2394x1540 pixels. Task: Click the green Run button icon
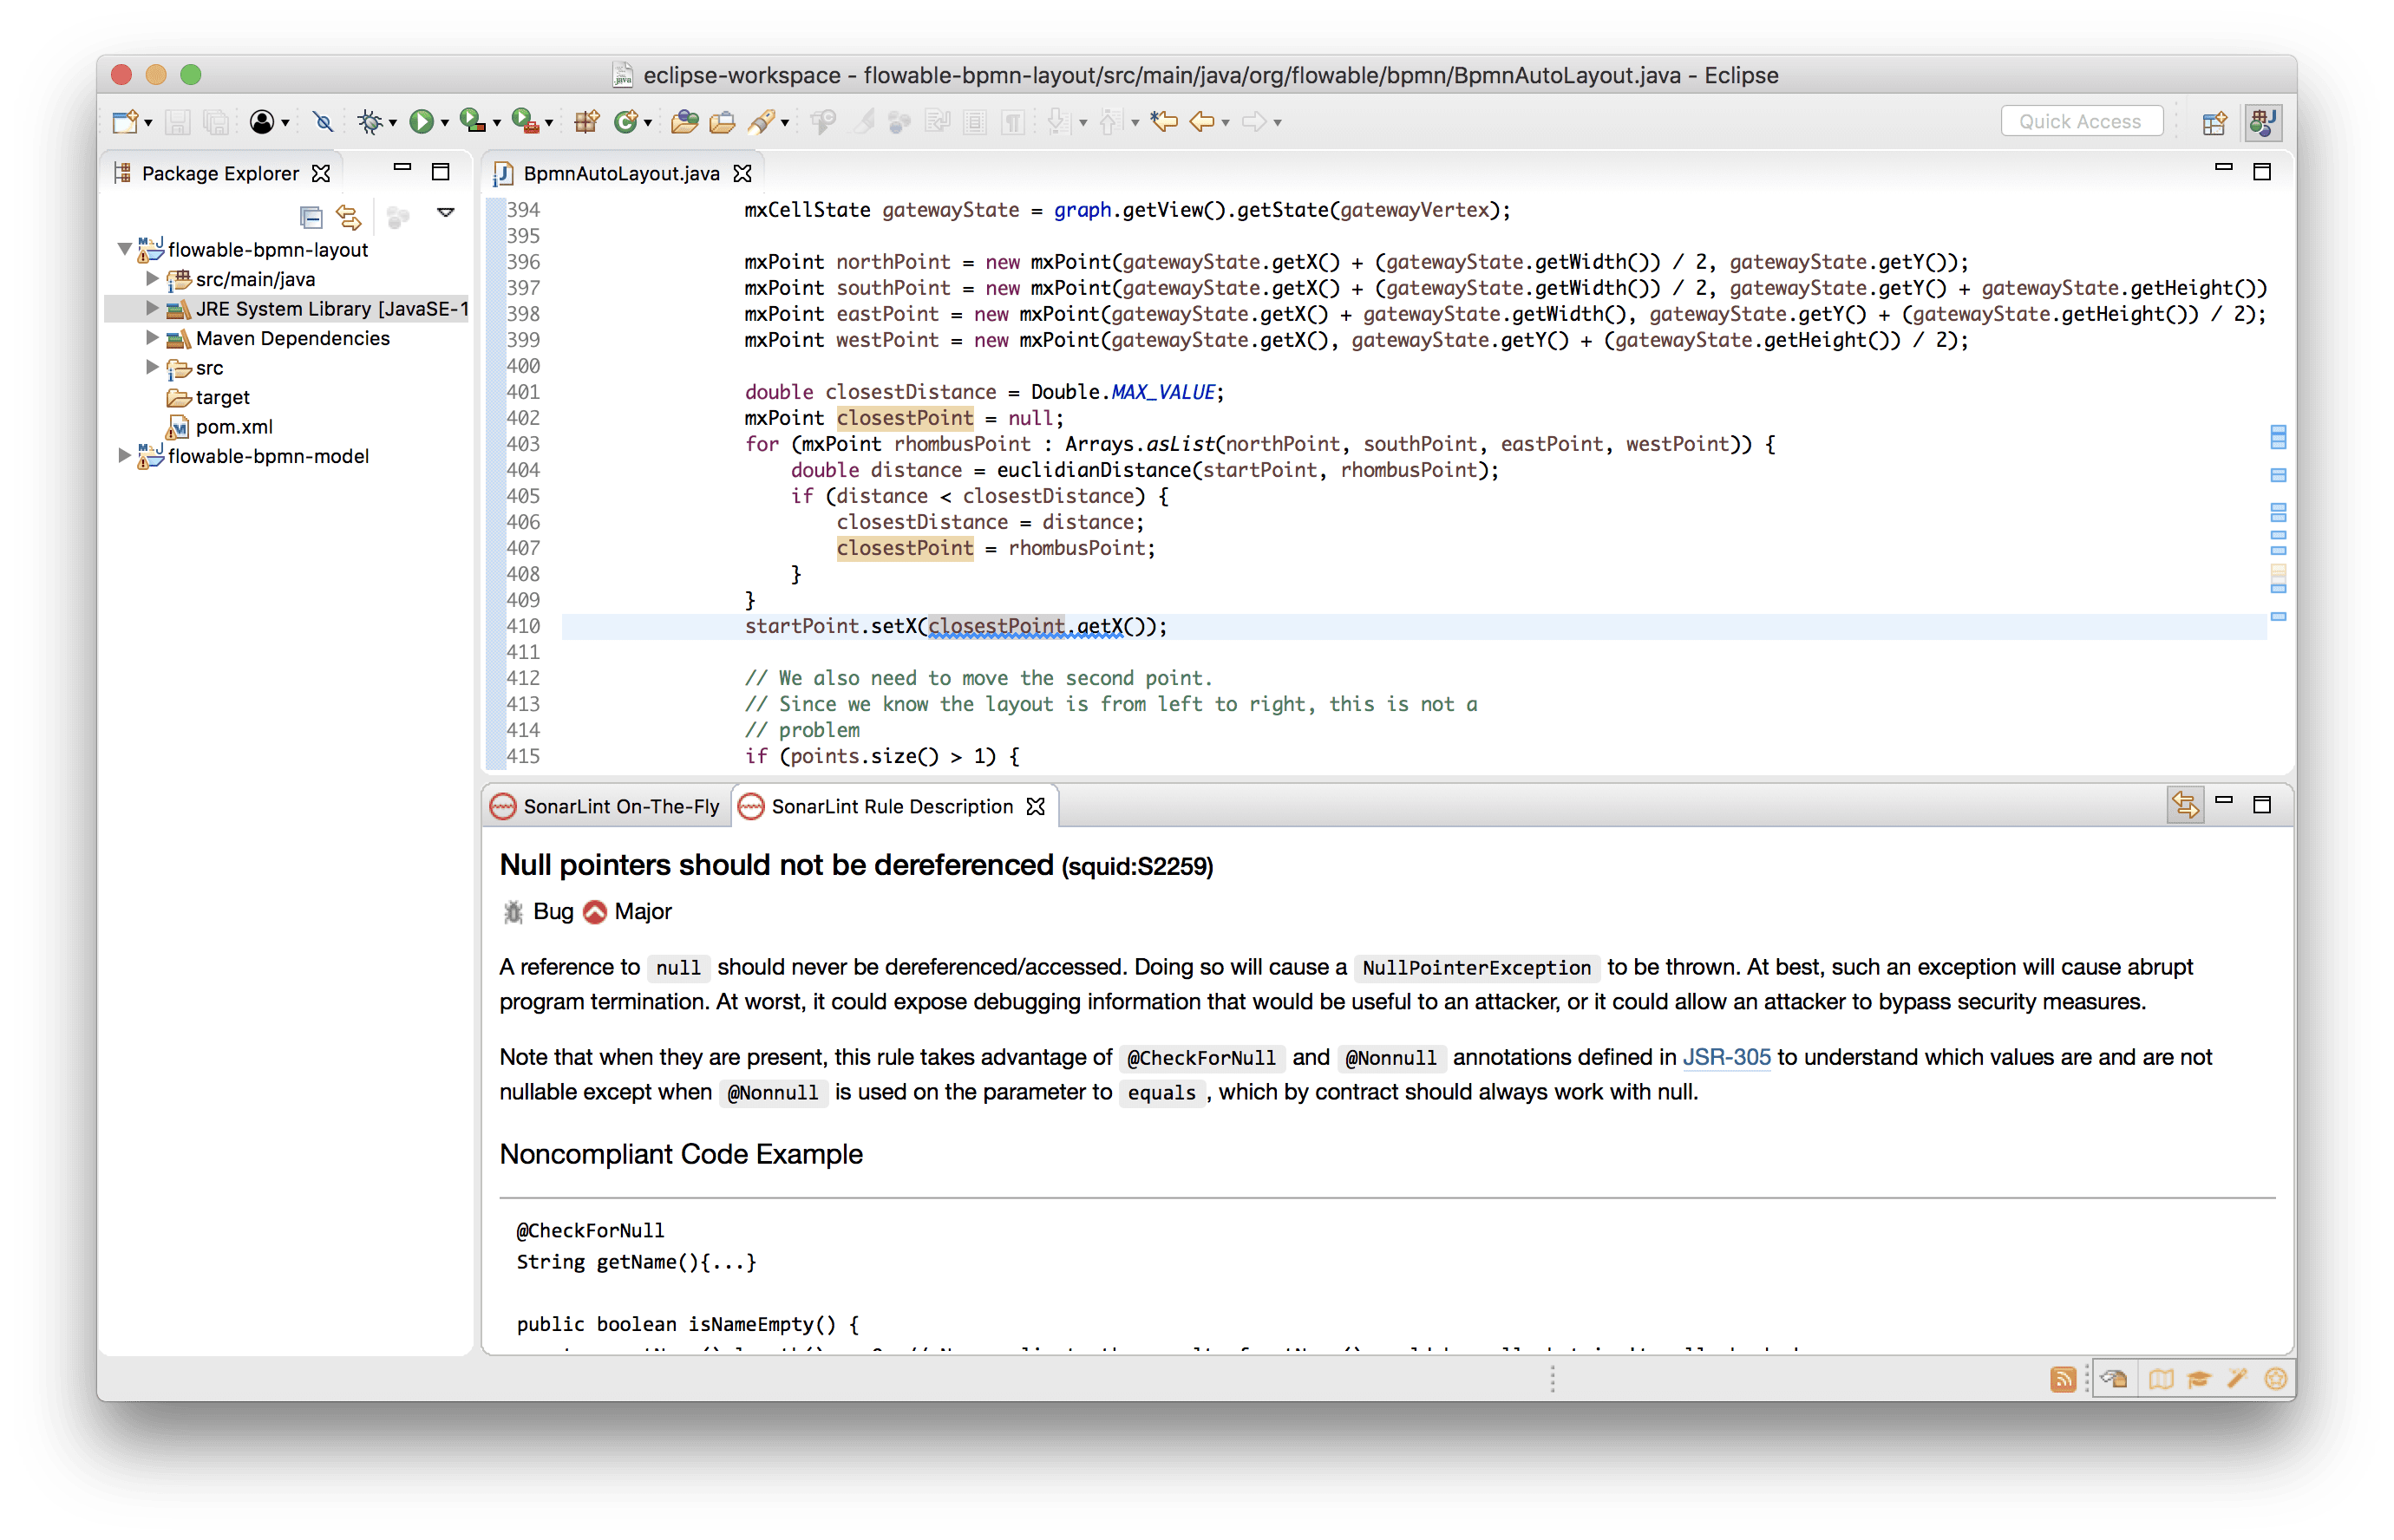pos(421,122)
